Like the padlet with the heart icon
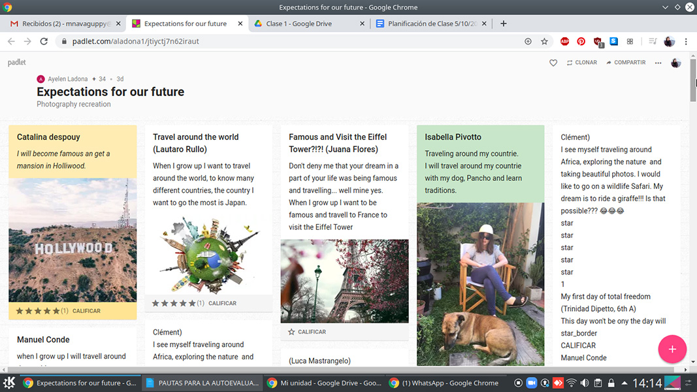This screenshot has height=392, width=697. 553,63
